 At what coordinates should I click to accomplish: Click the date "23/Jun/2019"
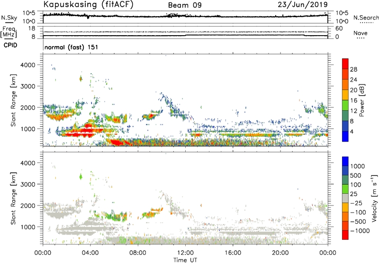[x=303, y=5]
